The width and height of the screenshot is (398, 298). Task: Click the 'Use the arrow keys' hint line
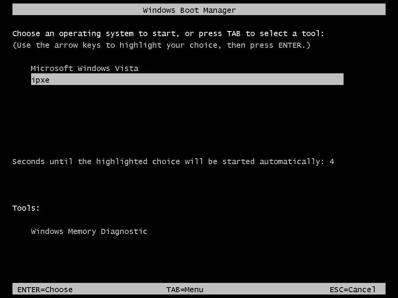click(161, 45)
